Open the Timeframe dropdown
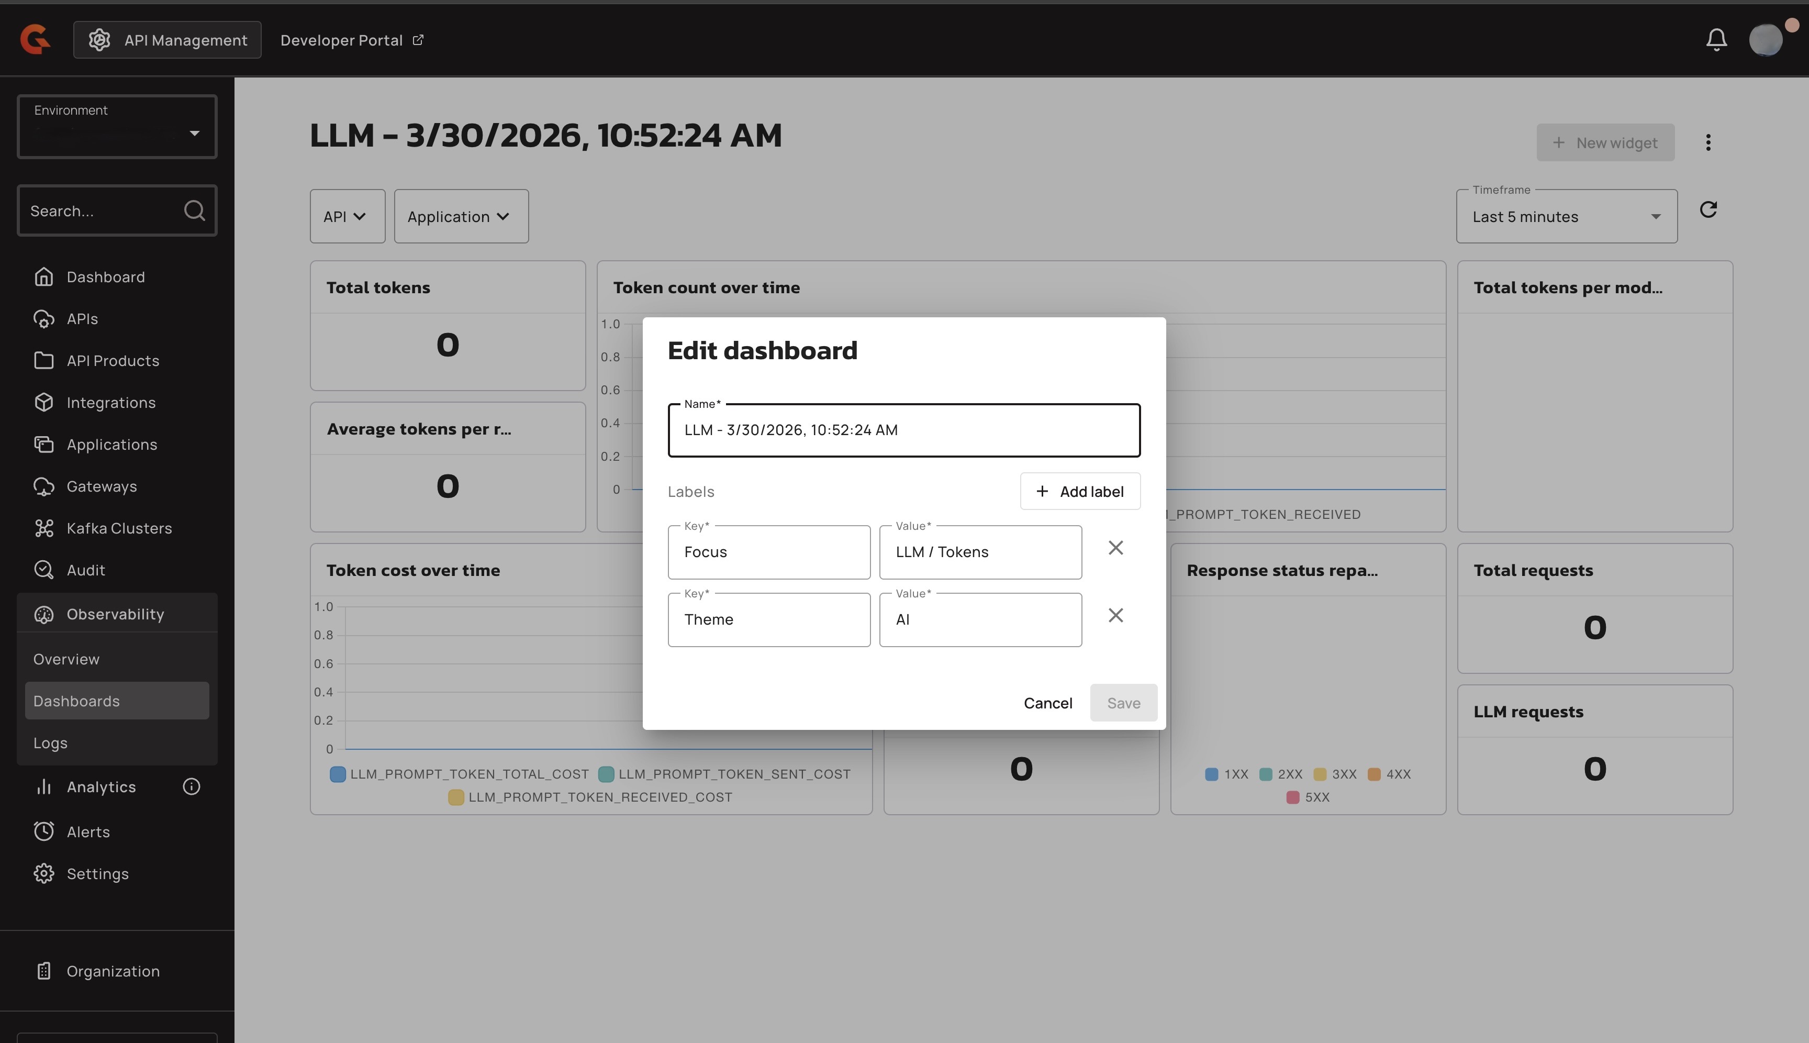The width and height of the screenshot is (1809, 1043). tap(1566, 216)
